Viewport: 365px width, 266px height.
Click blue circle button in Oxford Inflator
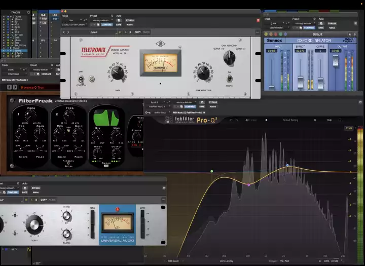285,34
